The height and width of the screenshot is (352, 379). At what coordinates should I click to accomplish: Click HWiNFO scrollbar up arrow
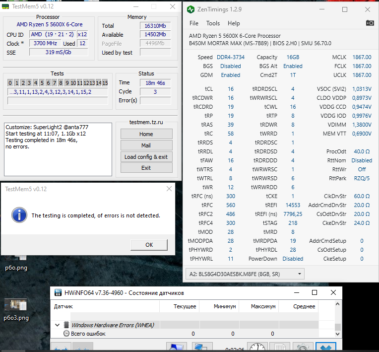point(338,304)
